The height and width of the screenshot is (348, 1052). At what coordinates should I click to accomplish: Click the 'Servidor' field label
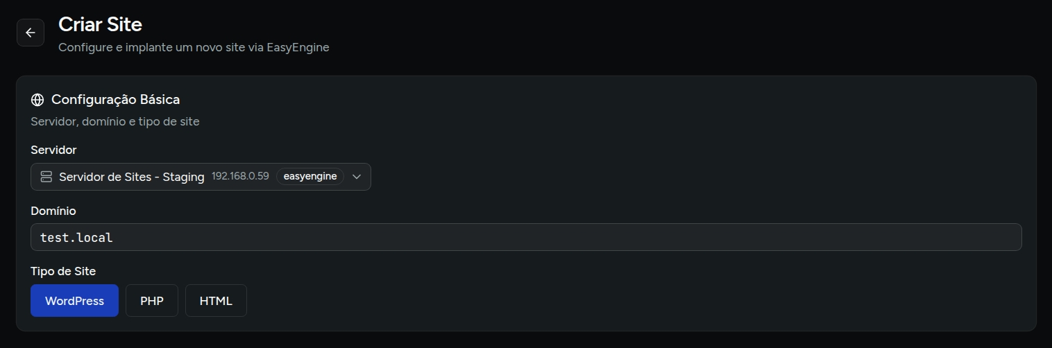(x=53, y=150)
